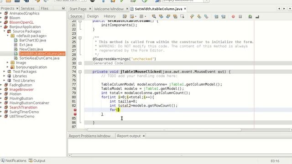292x164 pixels.
Task: Open the Report Problems Window tab
Action: pyautogui.click(x=89, y=136)
